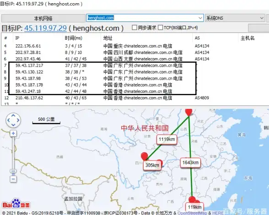
Task: Zoom in the map with plus button
Action: click(13, 133)
